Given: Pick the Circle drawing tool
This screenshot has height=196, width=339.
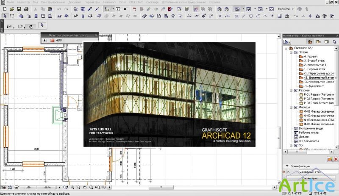Looking at the screenshot, I should click(x=251, y=16).
